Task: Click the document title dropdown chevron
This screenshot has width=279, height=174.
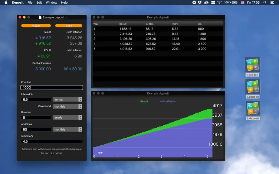Action: pos(66,18)
